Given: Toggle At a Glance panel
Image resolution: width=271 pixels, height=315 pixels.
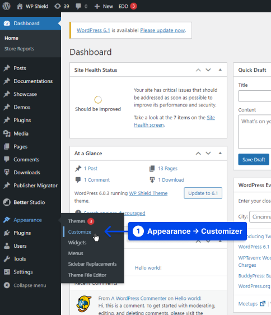Looking at the screenshot, I should tap(220, 153).
